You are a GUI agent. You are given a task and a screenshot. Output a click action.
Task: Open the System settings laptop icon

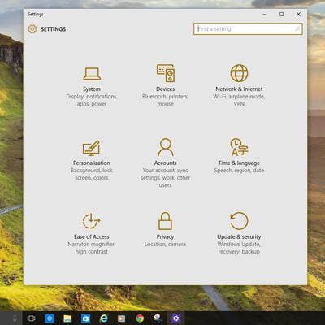(92, 74)
